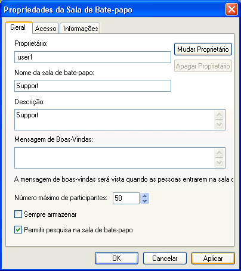Decrease maximum participants with down arrow
241x271 pixels.
click(x=145, y=201)
